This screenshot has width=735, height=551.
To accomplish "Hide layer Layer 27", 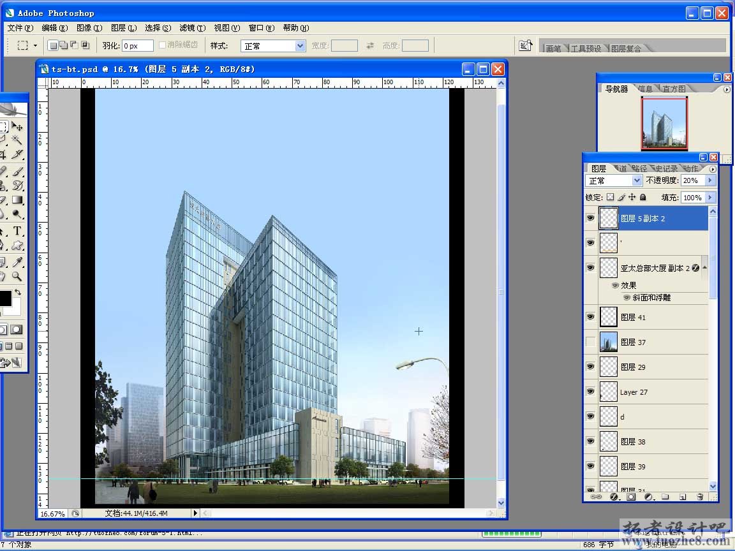I will 591,392.
